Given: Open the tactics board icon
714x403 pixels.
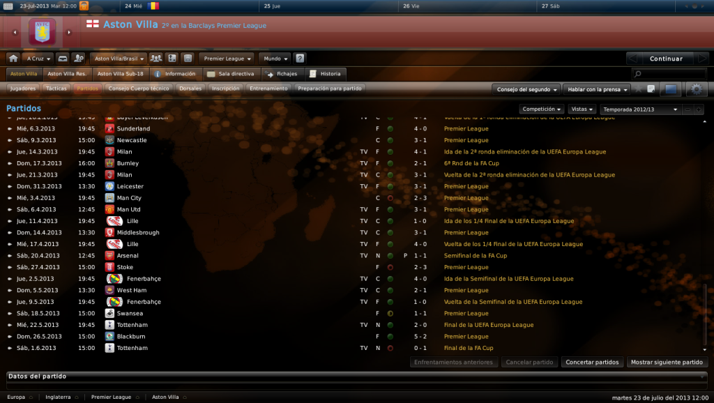Looking at the screenshot, I should (x=172, y=59).
